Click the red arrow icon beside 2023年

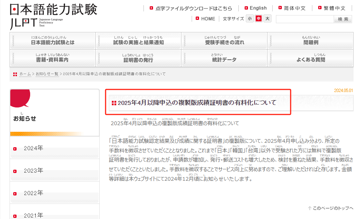(x=15, y=171)
